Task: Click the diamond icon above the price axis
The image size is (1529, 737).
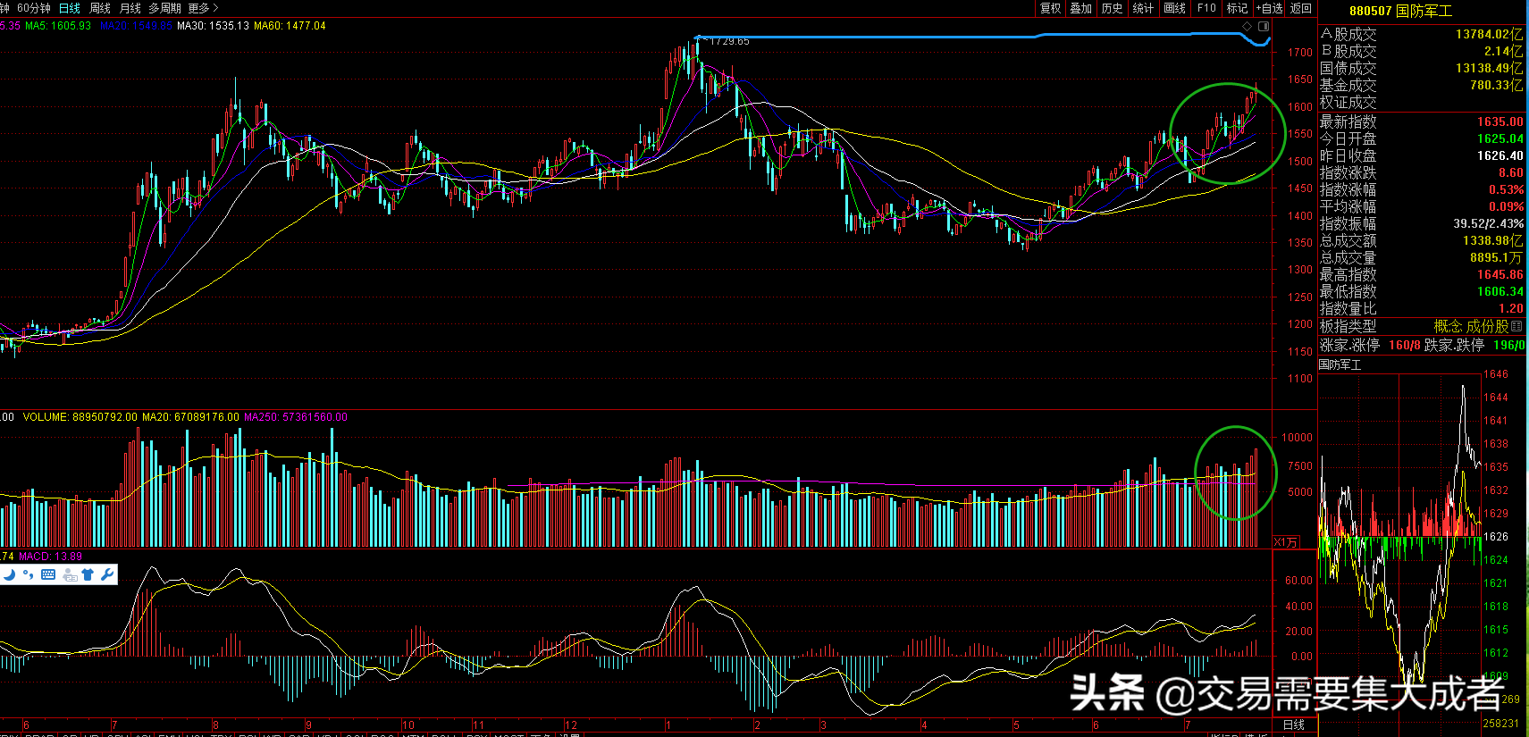Action: coord(1248,27)
